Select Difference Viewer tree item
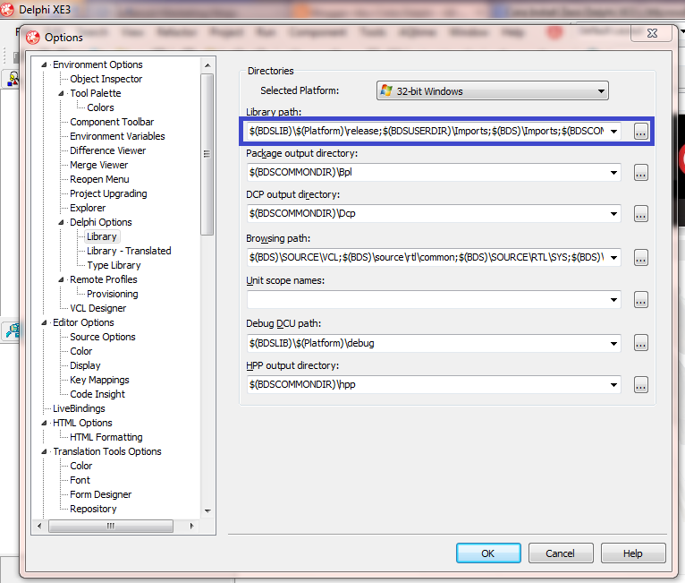This screenshot has height=583, width=685. point(108,150)
